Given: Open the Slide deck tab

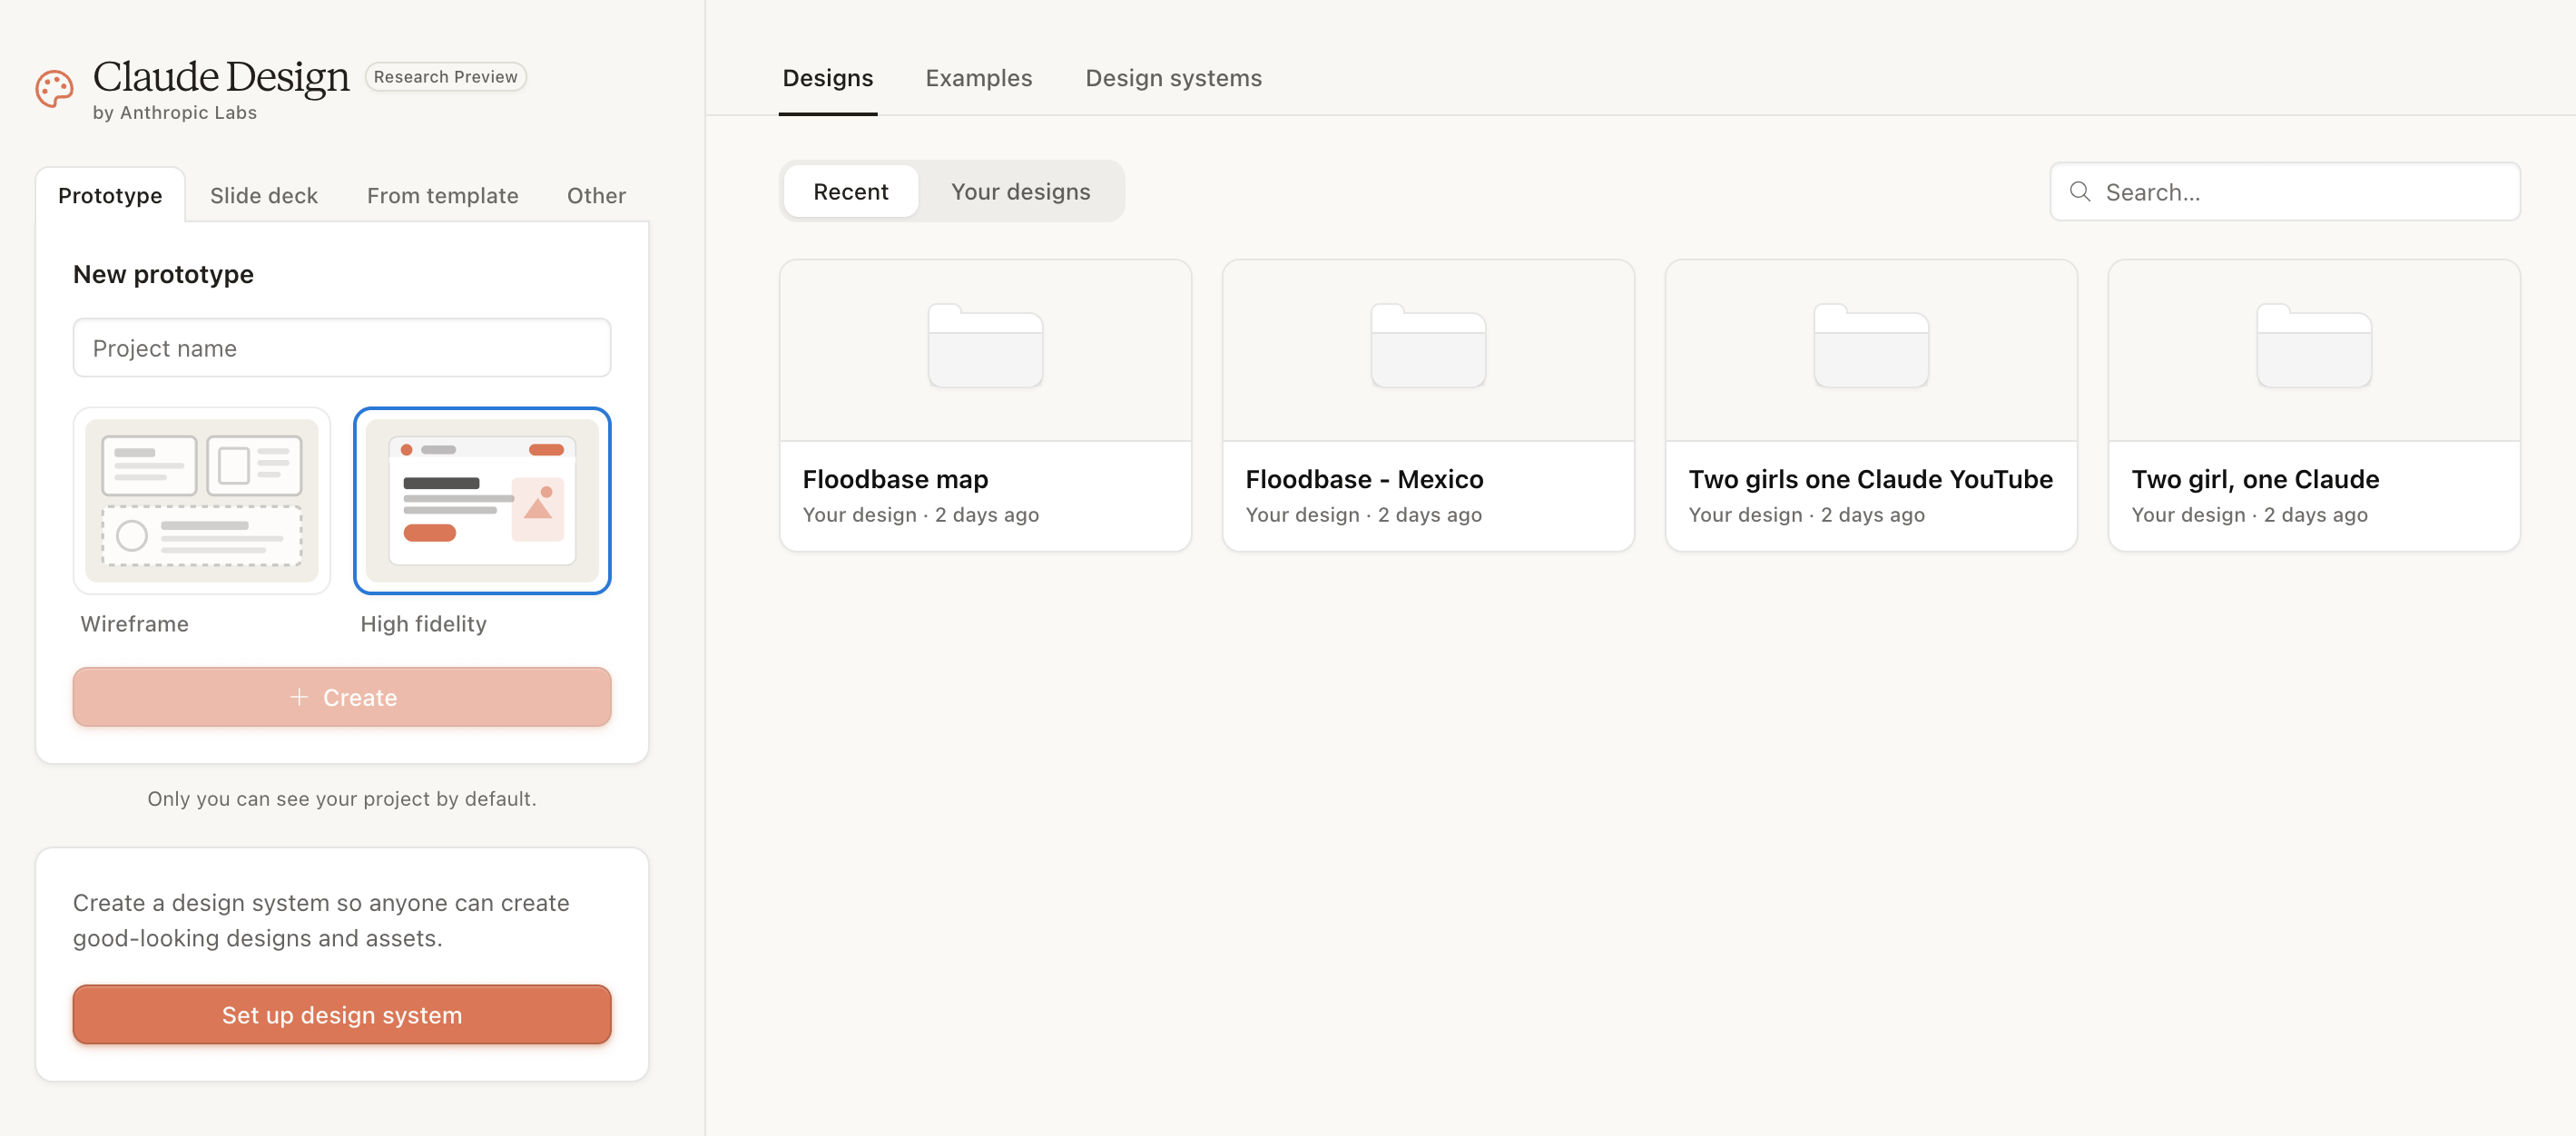Looking at the screenshot, I should [x=264, y=196].
